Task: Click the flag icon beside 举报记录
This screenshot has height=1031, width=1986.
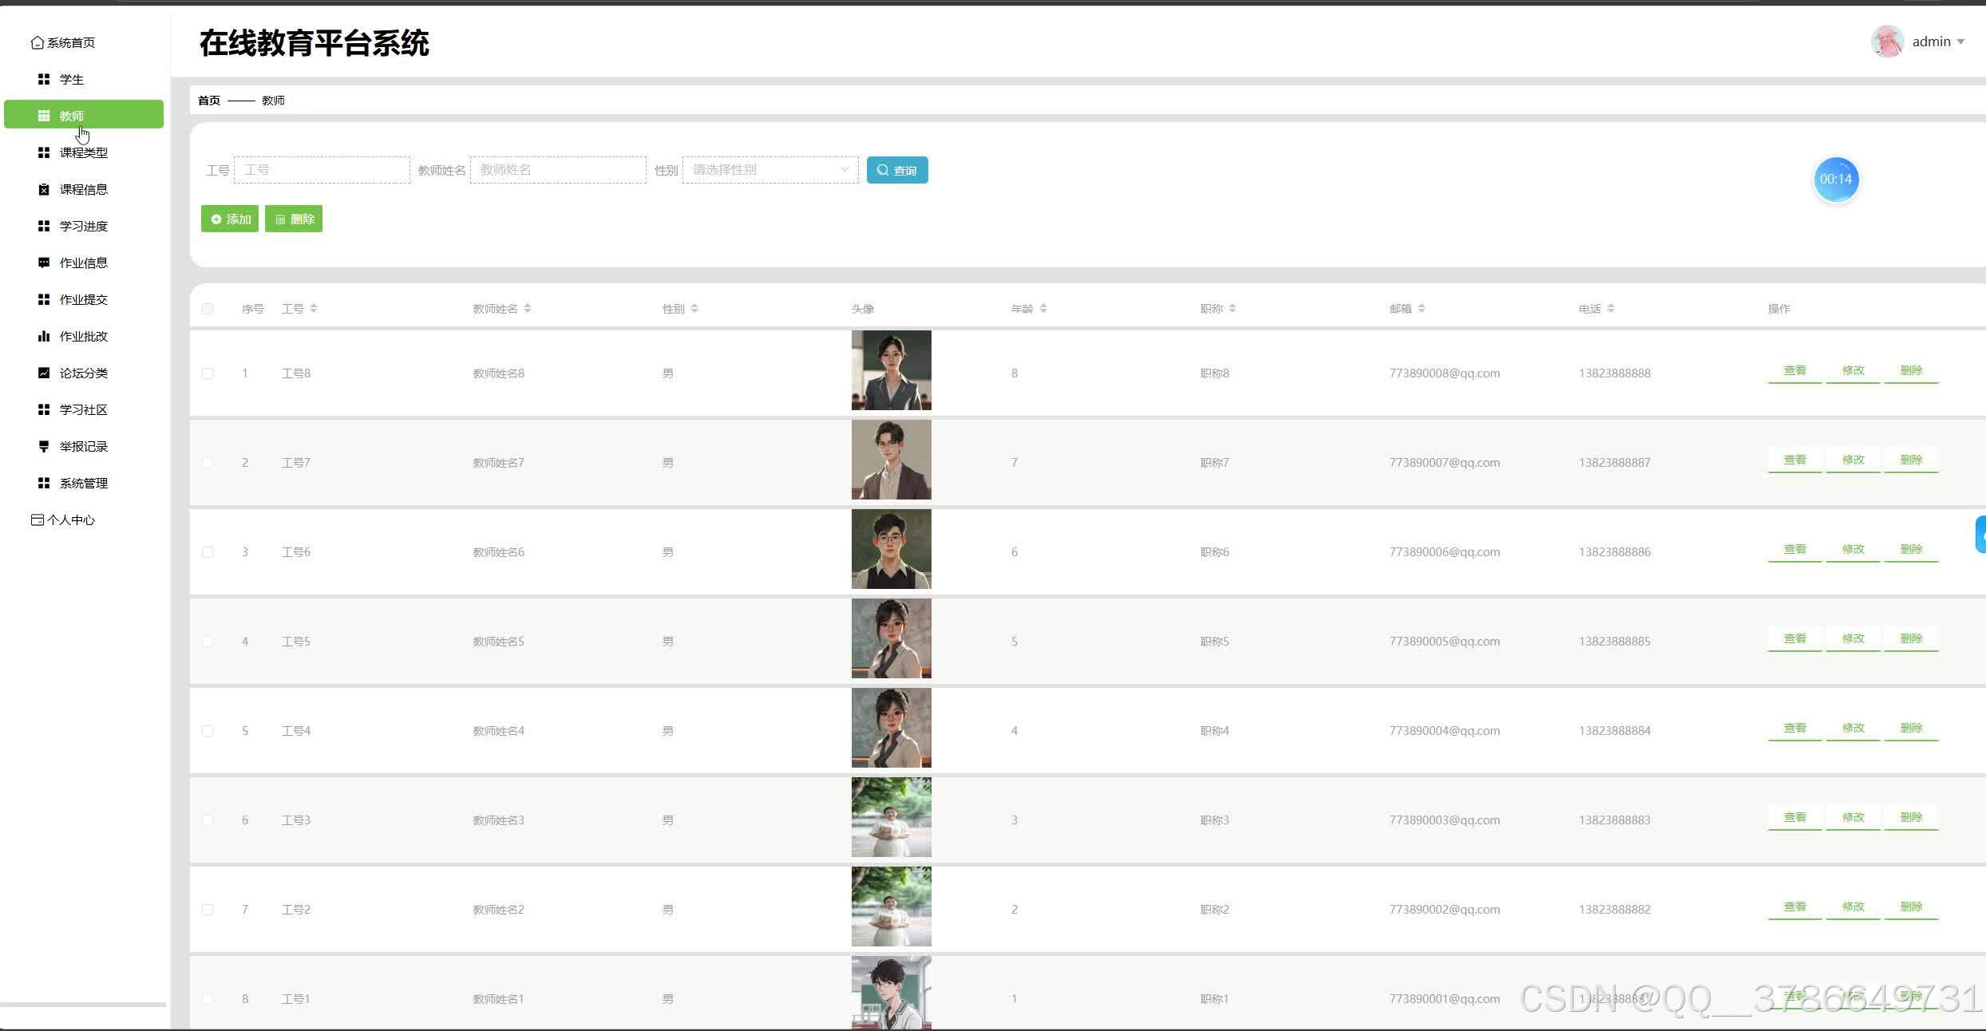Action: pos(44,446)
